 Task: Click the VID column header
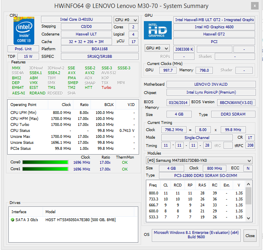[x=127, y=105]
